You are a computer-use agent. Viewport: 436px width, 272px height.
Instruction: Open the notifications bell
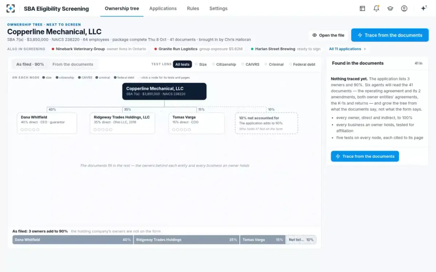tap(376, 8)
